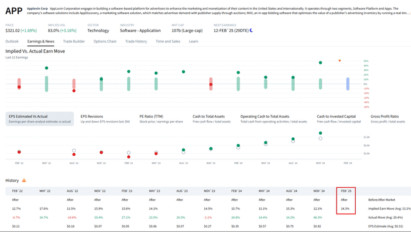Click the FEB '25 history column header
Viewport: 411px width, 232px height.
pos(346,191)
